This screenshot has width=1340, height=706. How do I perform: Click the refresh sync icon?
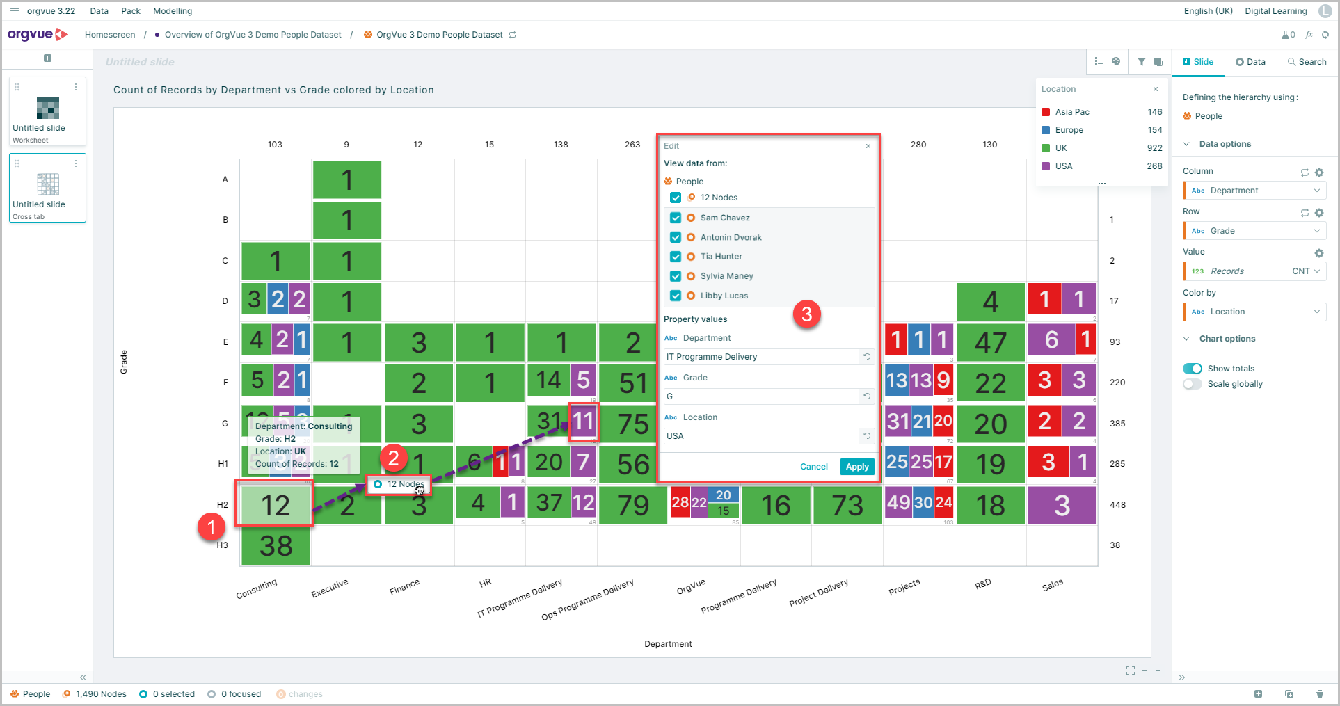tap(1325, 35)
